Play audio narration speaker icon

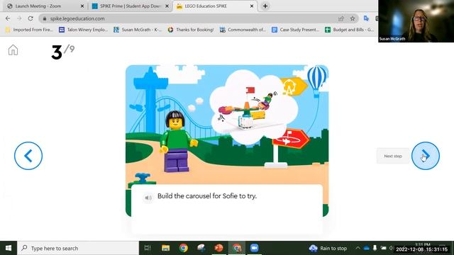148,198
